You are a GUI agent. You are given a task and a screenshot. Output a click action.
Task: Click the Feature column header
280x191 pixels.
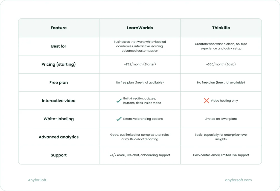59,28
